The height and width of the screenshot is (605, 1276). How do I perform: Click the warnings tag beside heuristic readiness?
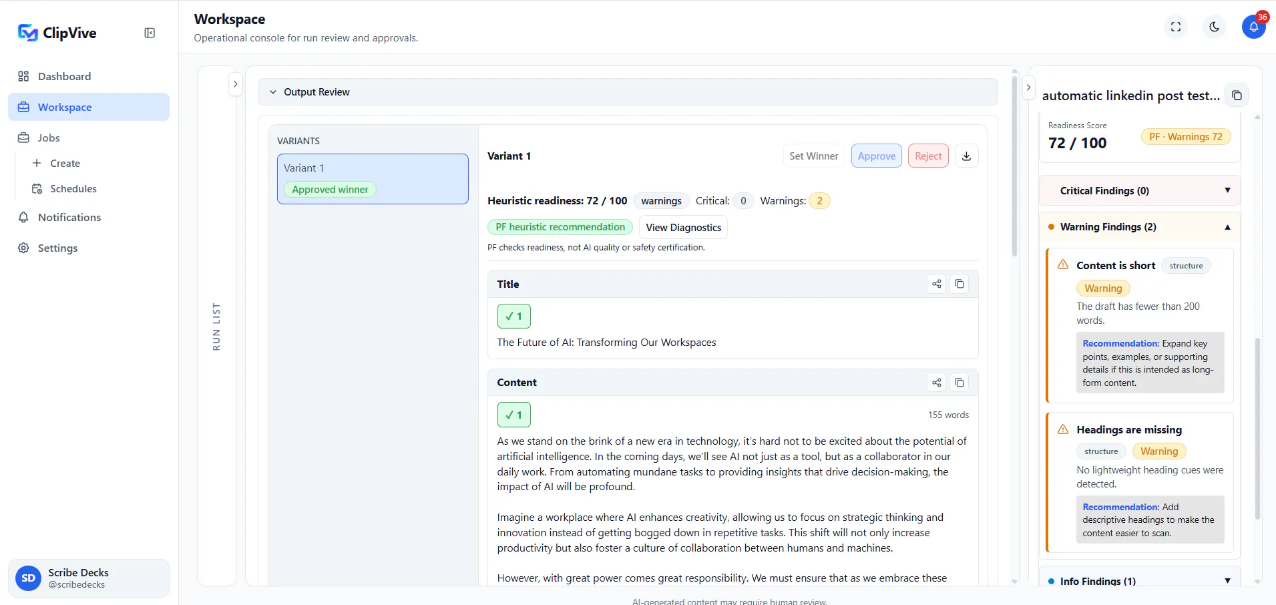(661, 200)
